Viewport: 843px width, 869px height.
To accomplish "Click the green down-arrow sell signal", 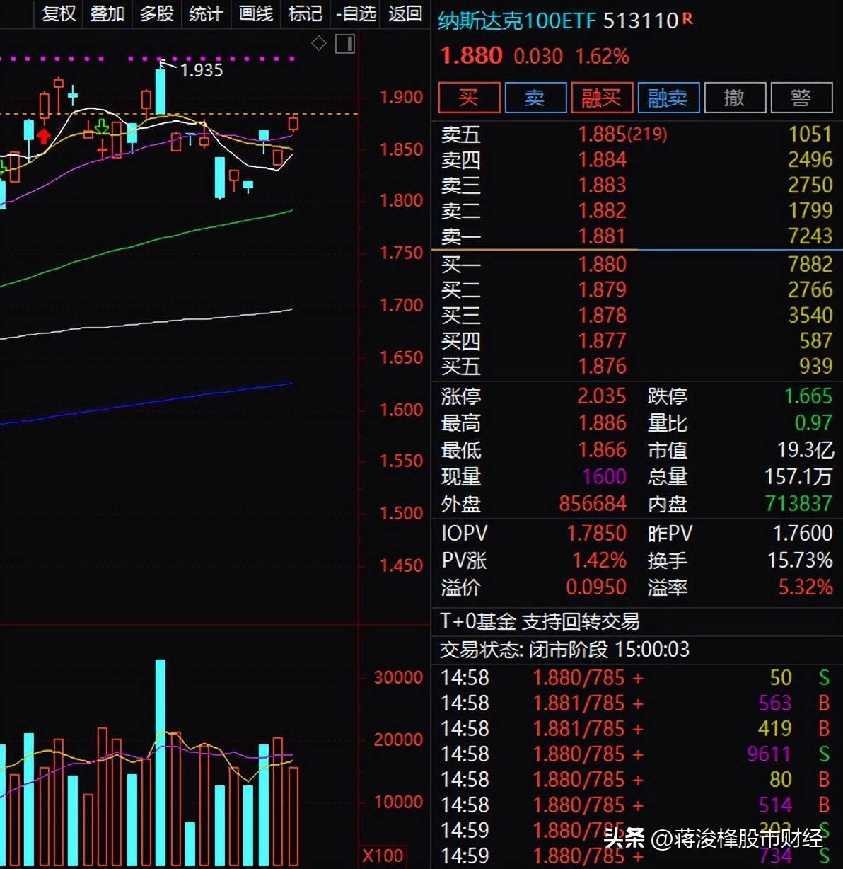I will pyautogui.click(x=102, y=127).
